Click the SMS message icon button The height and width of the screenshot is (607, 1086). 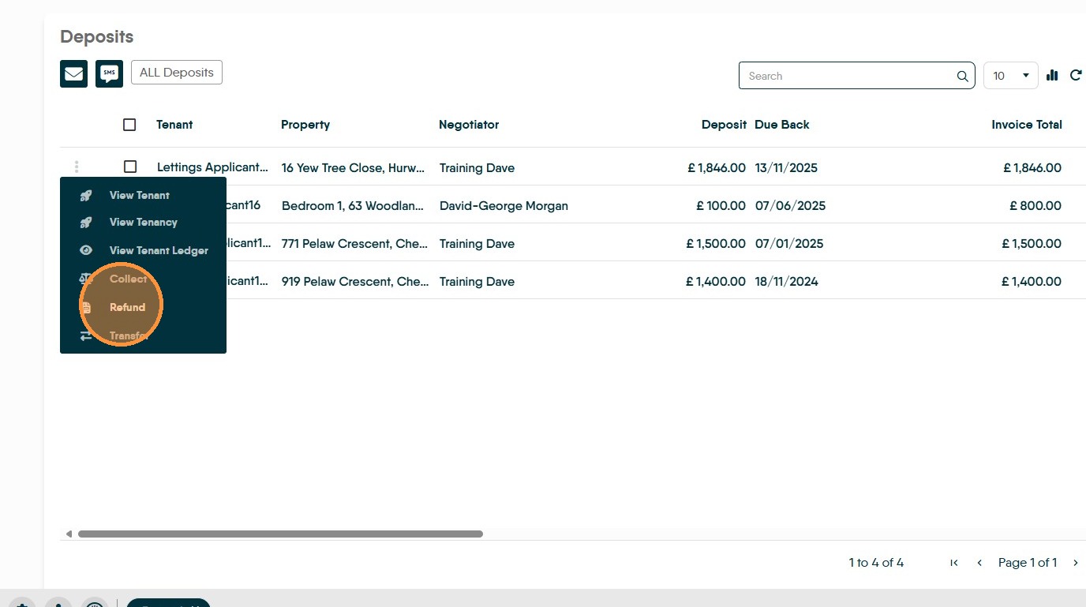pos(109,73)
